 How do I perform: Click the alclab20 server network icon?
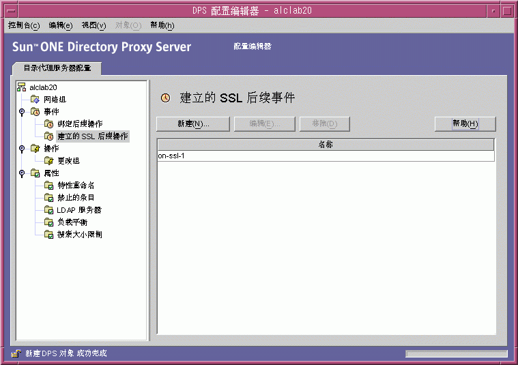click(22, 87)
